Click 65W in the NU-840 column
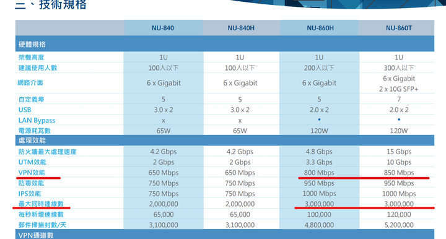Viewport: 446px width, 239px height. [164, 131]
